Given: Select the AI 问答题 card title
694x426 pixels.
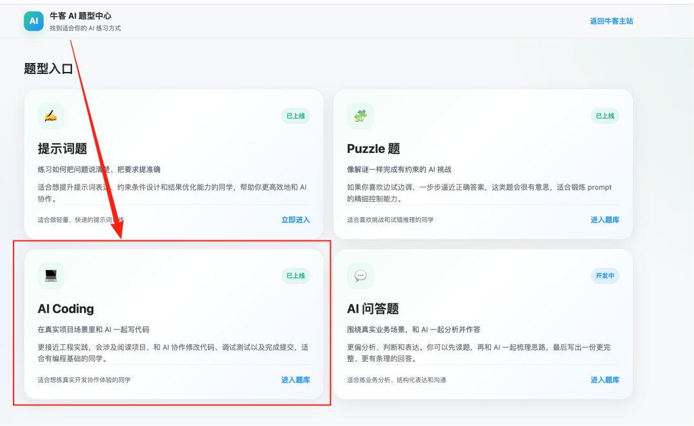Looking at the screenshot, I should tap(373, 309).
